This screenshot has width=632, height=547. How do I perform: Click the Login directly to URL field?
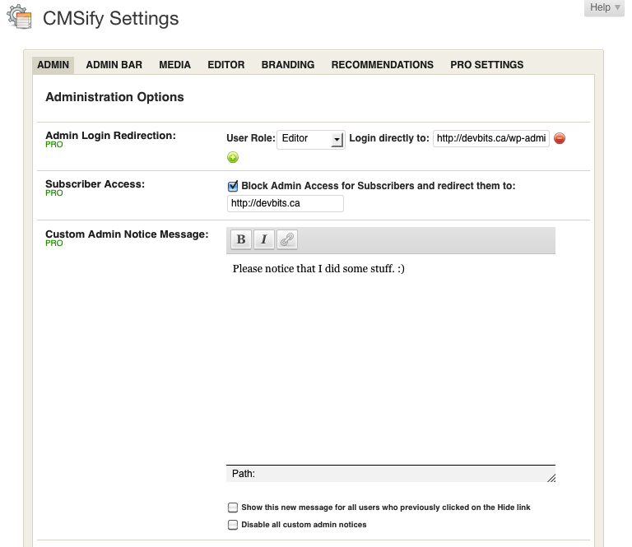tap(491, 138)
